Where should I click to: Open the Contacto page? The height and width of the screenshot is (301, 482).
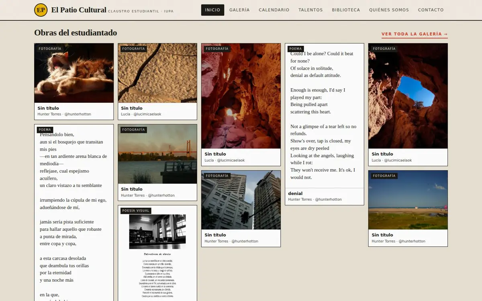[x=431, y=10]
